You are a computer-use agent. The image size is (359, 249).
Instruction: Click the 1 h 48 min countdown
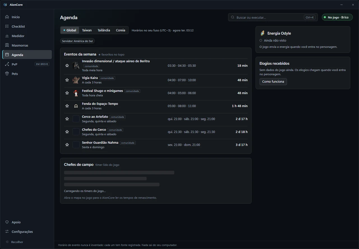pyautogui.click(x=240, y=106)
